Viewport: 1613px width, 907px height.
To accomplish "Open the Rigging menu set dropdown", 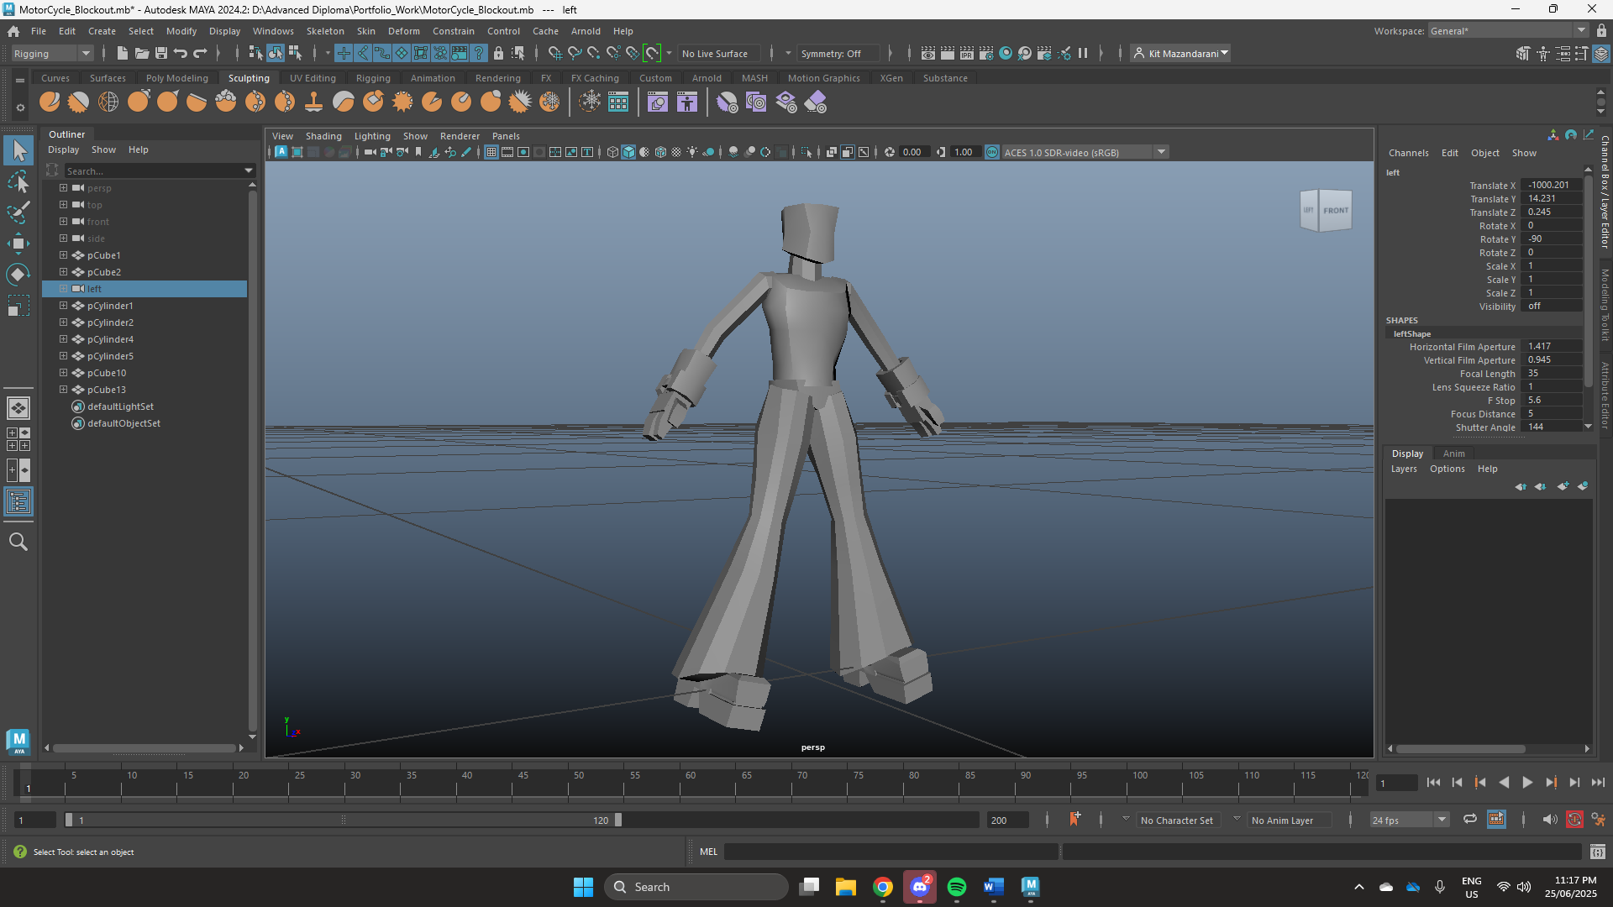I will tap(52, 53).
